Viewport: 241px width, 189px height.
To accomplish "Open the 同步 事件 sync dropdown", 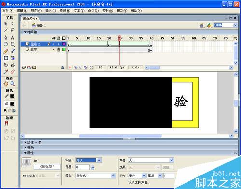I will point(144,175).
